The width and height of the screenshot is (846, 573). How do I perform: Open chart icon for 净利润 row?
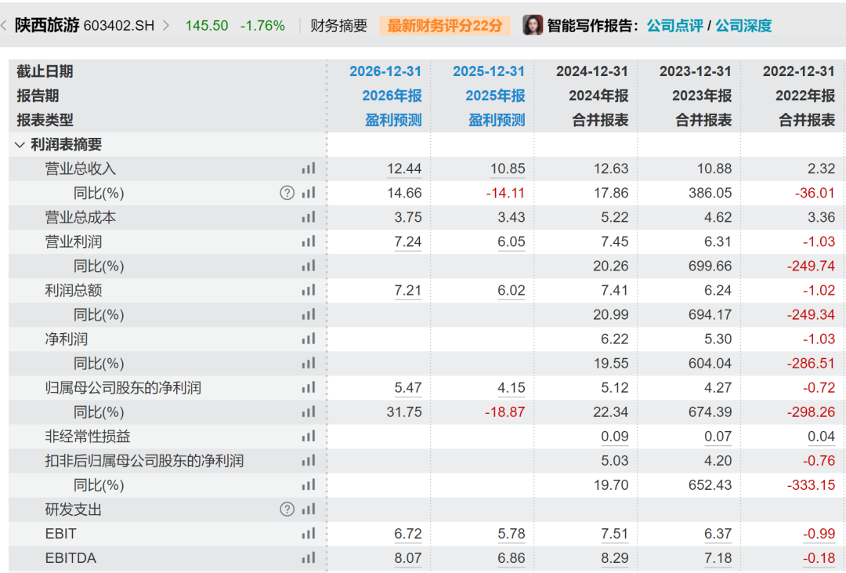pos(309,339)
